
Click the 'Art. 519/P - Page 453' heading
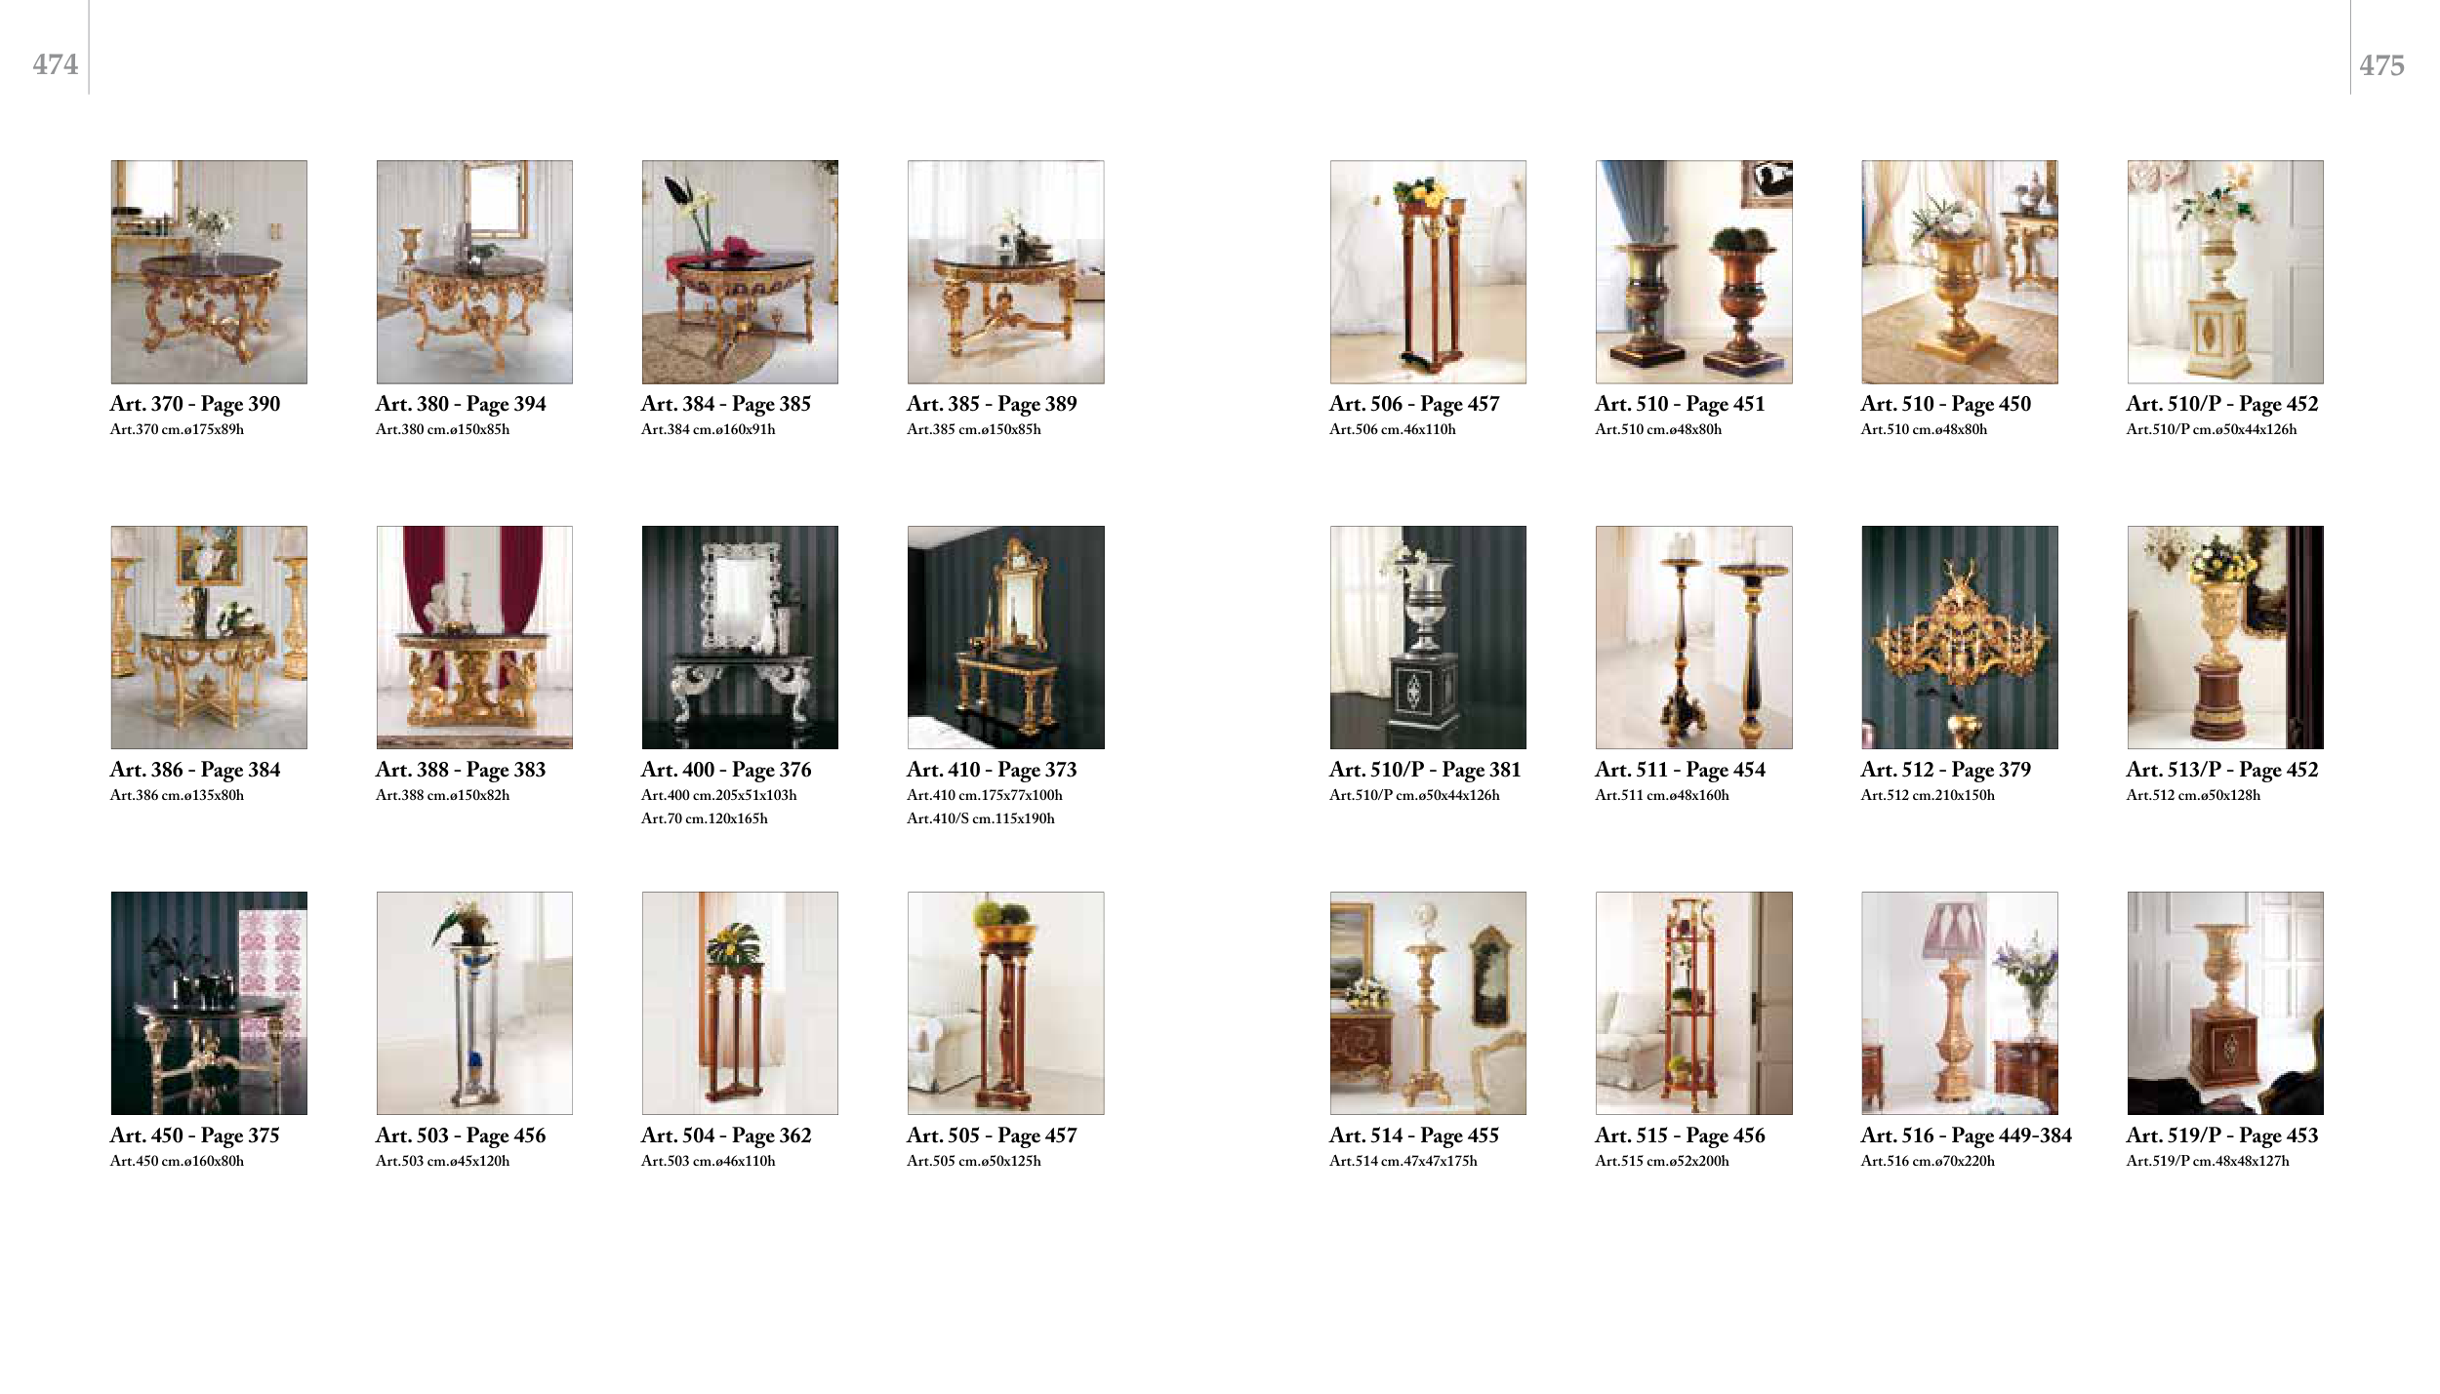(2221, 1135)
